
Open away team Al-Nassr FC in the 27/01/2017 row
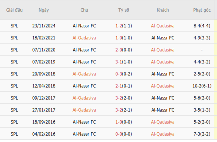(x=163, y=110)
